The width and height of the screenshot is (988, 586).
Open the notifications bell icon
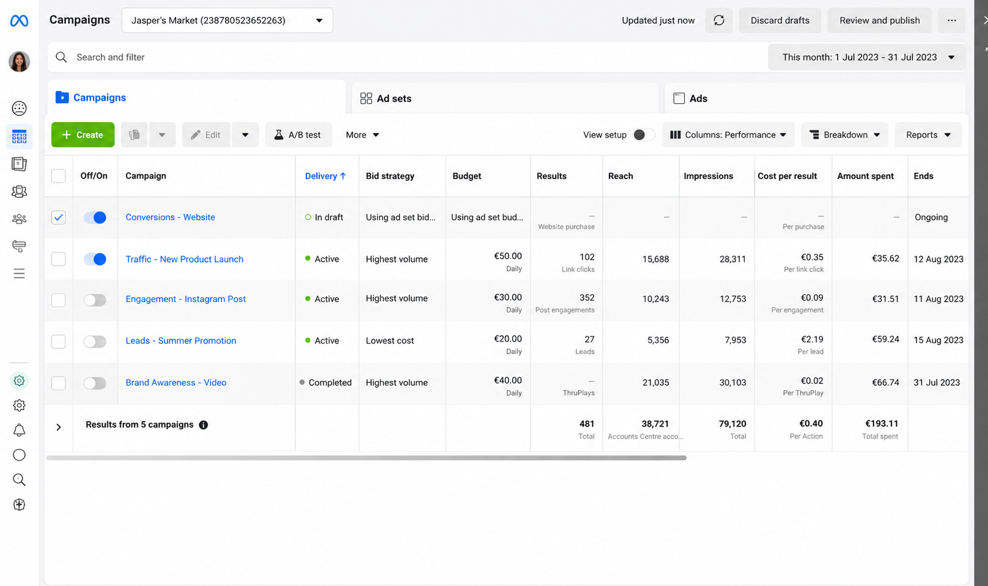point(19,430)
